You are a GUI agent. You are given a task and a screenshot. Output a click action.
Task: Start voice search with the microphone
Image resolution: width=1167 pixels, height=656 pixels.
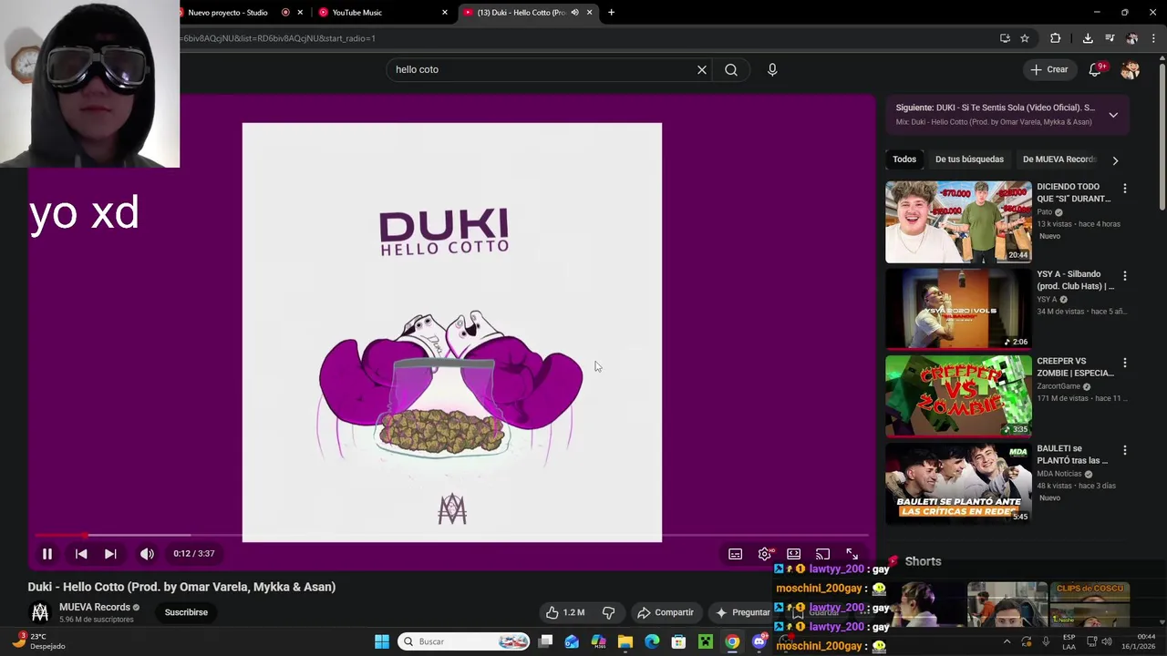coord(772,69)
